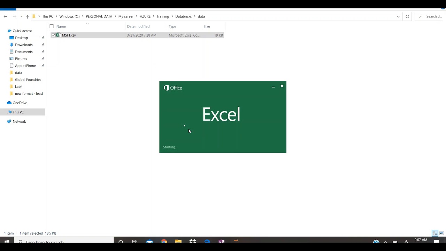
Task: Switch to large icons view layout
Action: click(441, 233)
